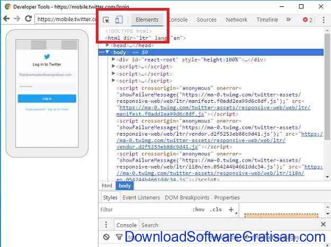Click the Twitter bird logo in preview
The width and height of the screenshot is (331, 247).
(x=47, y=56)
